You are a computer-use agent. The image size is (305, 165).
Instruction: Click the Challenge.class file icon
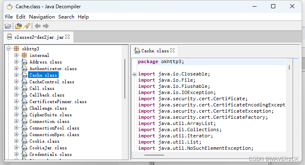pos(24,108)
